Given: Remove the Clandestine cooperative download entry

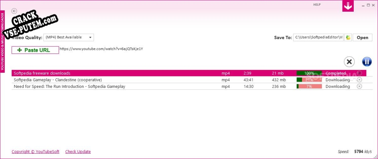Looking at the screenshot, I should pos(359,80).
